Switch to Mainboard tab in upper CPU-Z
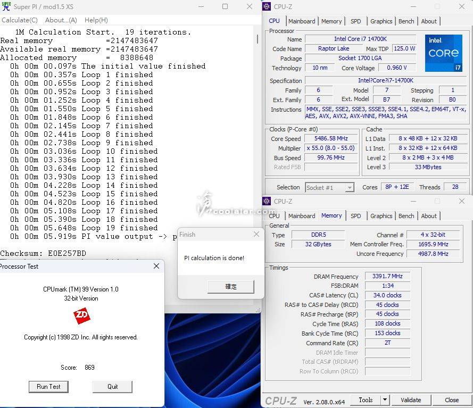The height and width of the screenshot is (408, 473). [302, 21]
